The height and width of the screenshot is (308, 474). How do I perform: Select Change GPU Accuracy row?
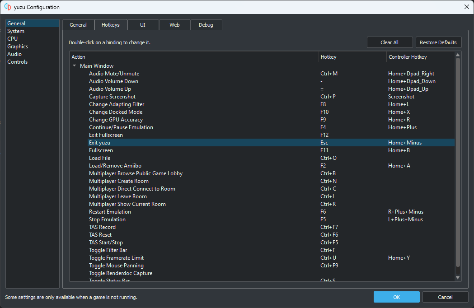[x=271, y=120]
